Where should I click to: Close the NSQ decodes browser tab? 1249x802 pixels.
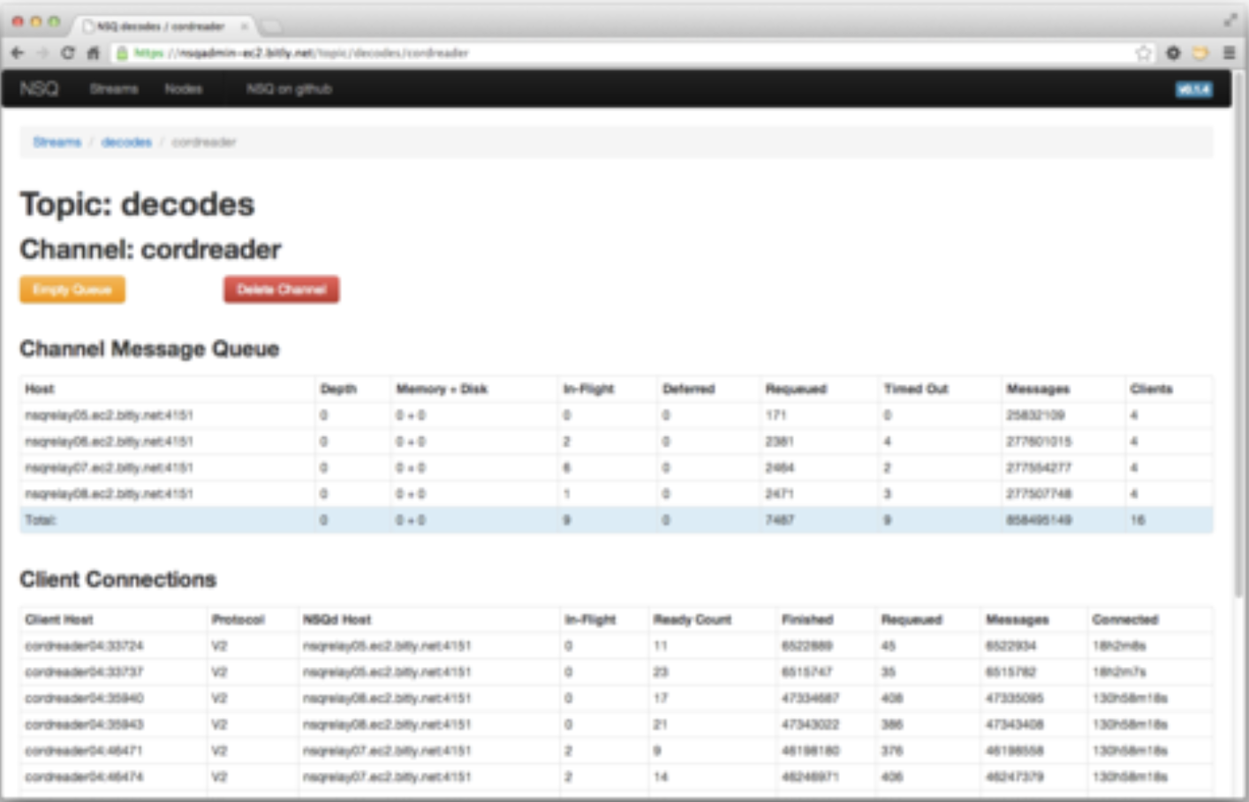pyautogui.click(x=245, y=26)
